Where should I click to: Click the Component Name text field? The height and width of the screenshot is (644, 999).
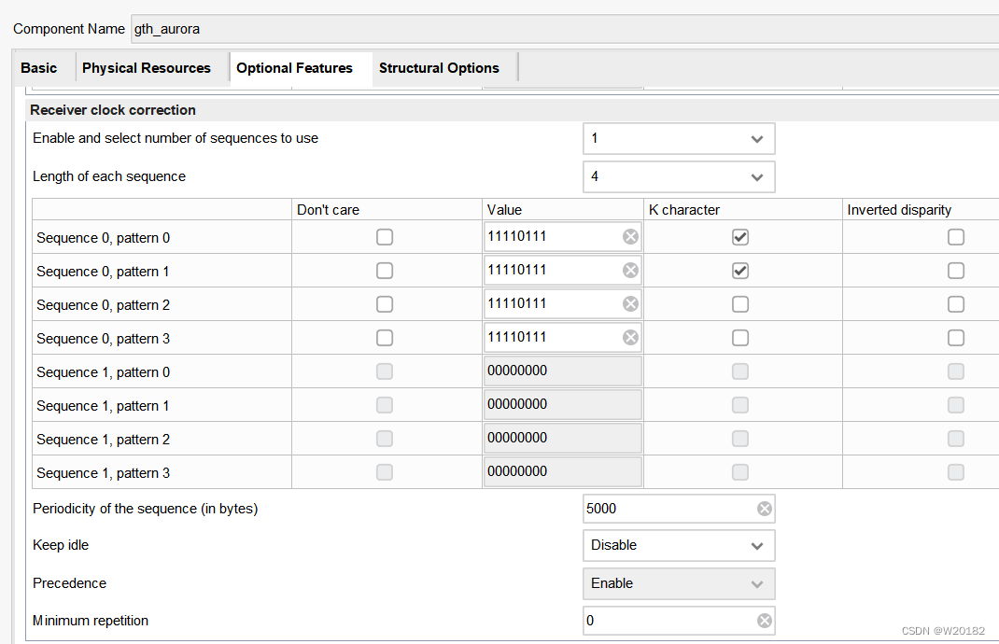click(x=560, y=29)
